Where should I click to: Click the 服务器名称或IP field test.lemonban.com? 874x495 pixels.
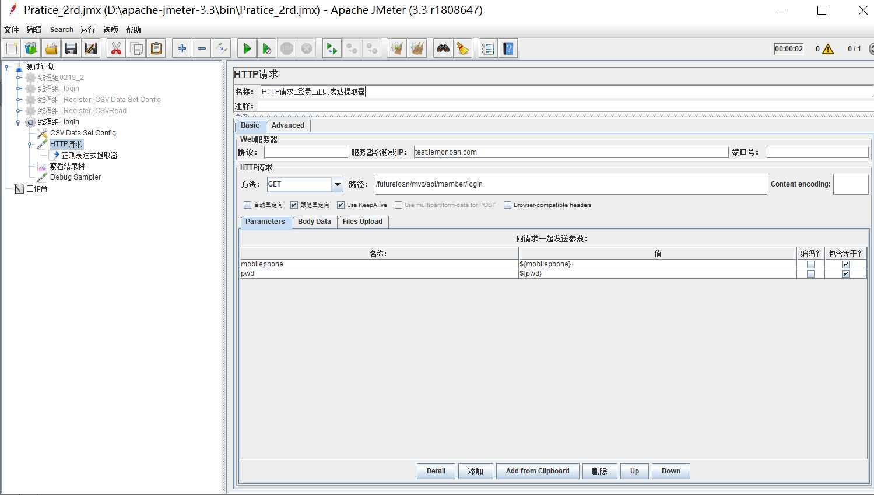(571, 152)
